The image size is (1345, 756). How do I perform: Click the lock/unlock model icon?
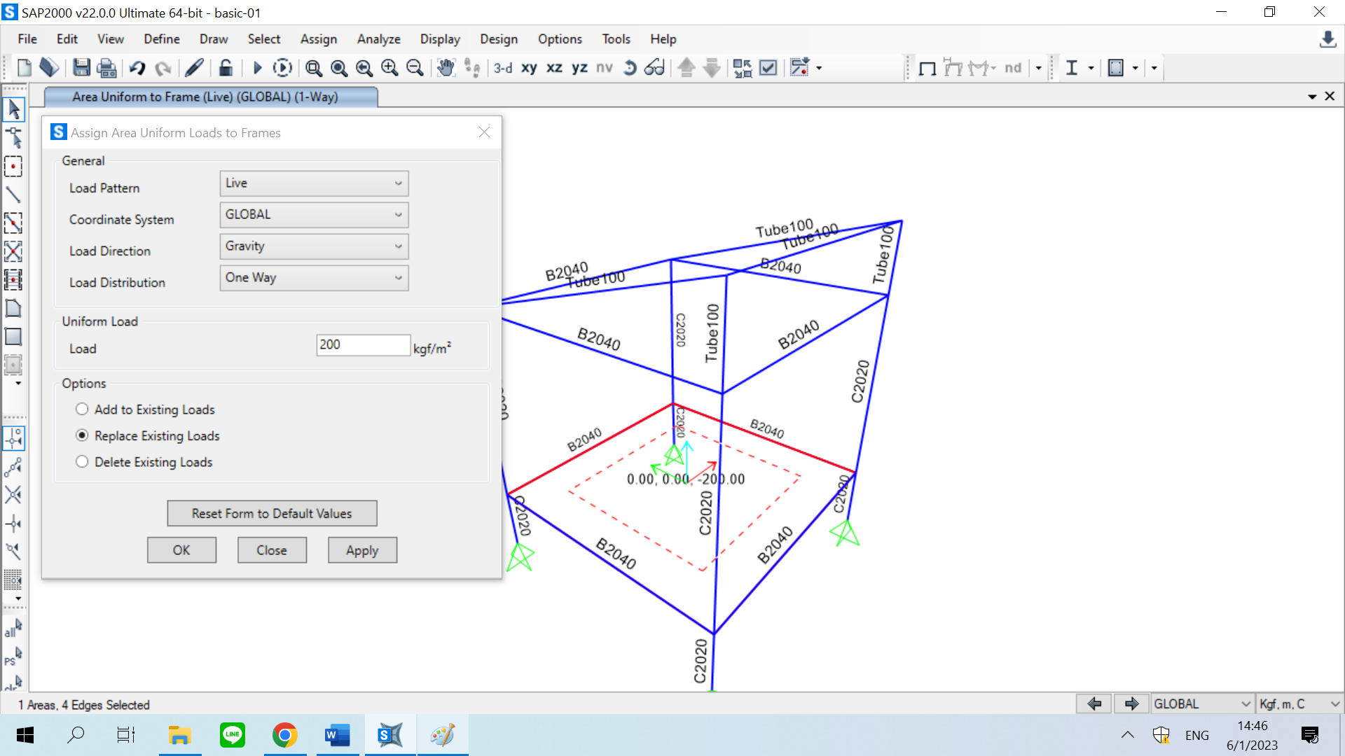click(226, 68)
